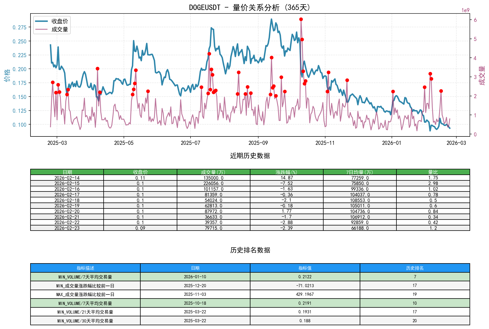The width and height of the screenshot is (489, 329).
Task: Select the red marker nearest the 2026-01 tick
Action: coord(393,91)
